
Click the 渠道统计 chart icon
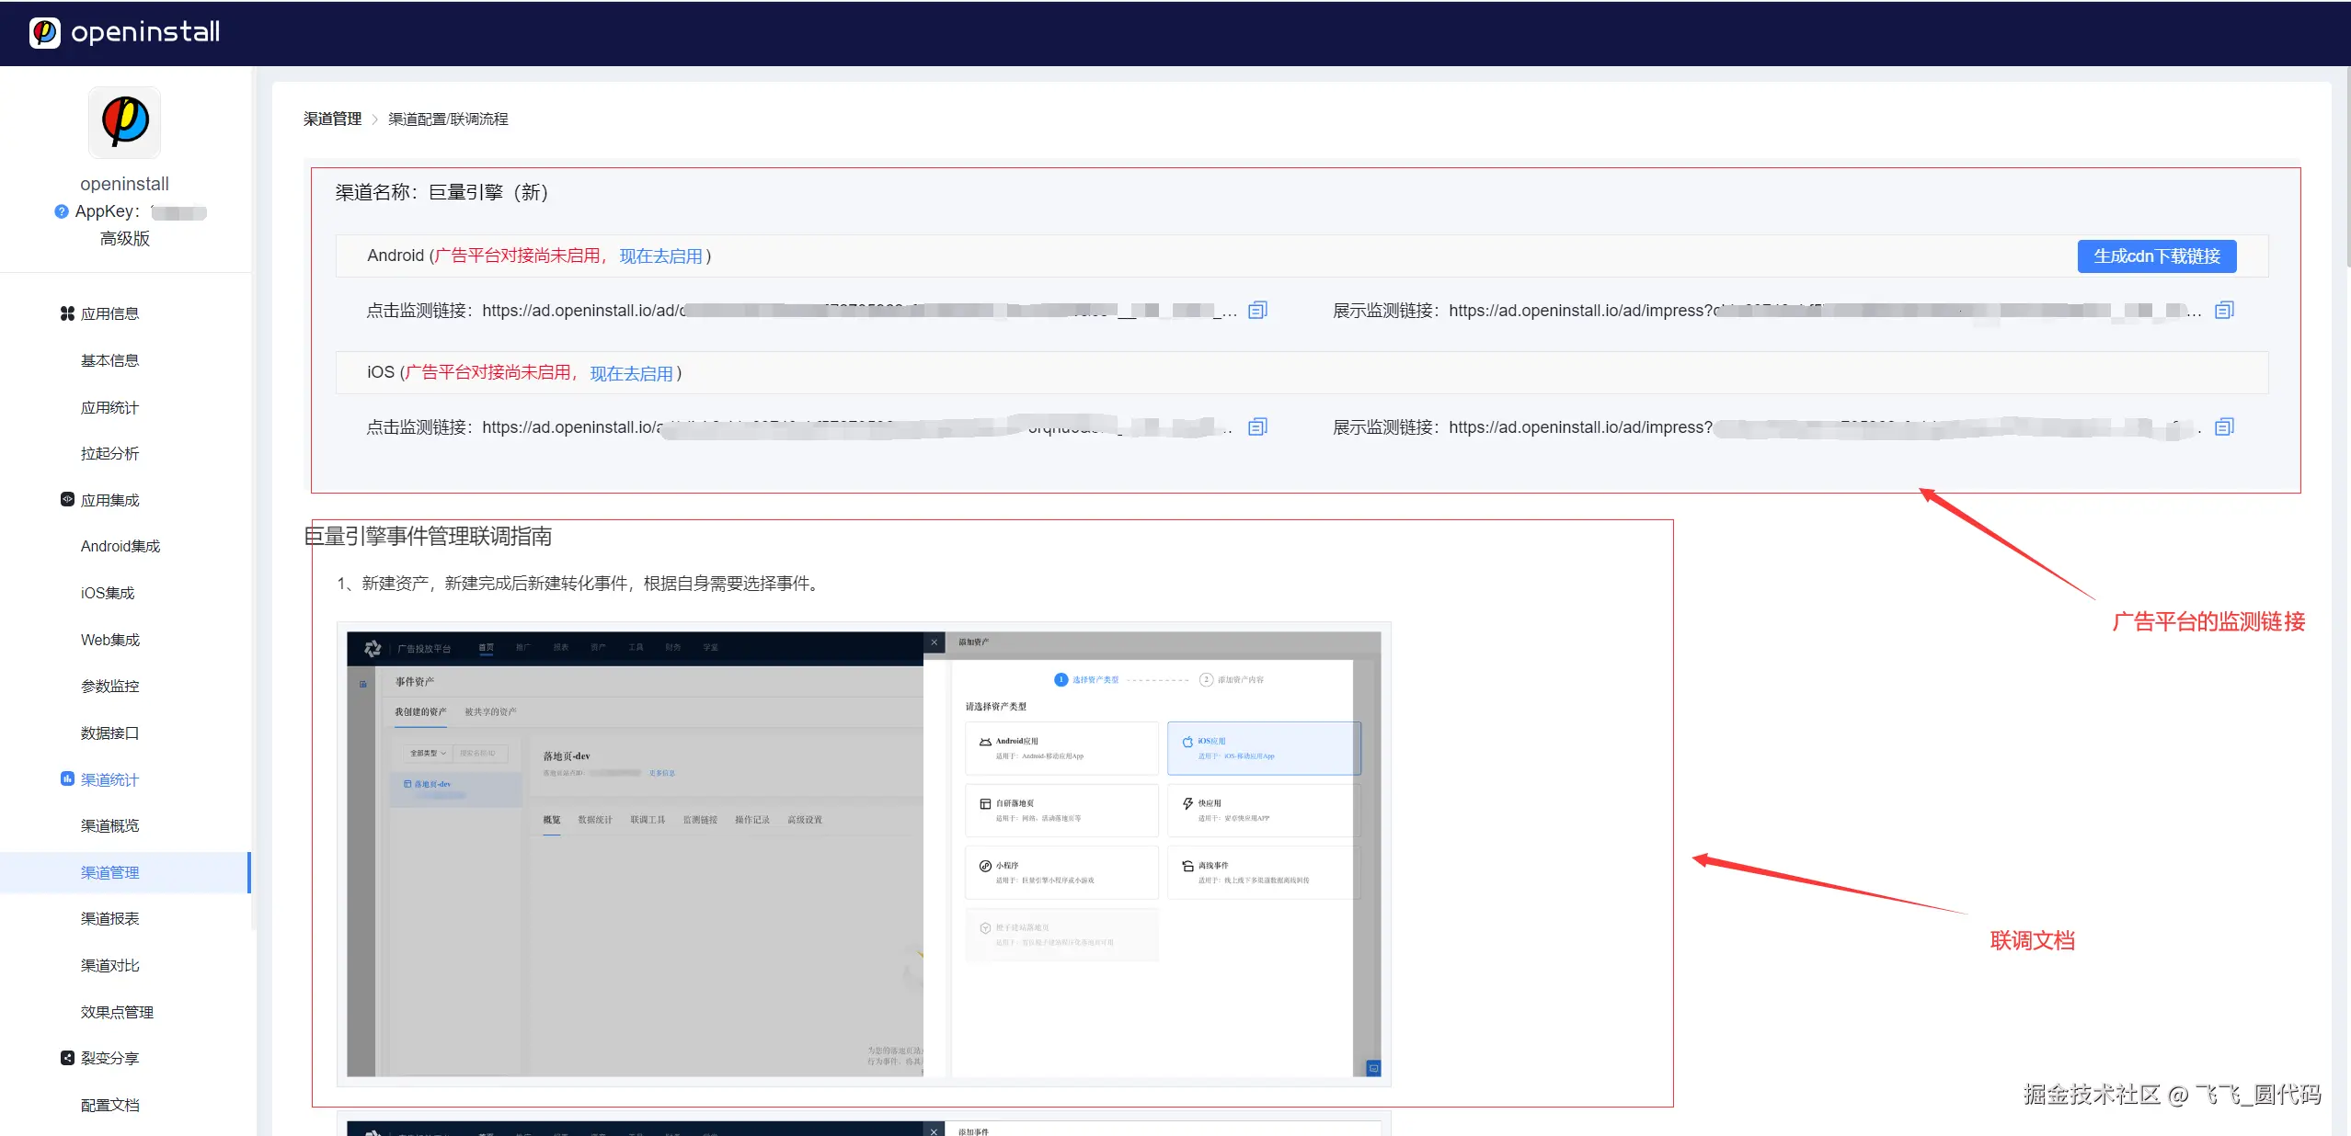pyautogui.click(x=67, y=779)
